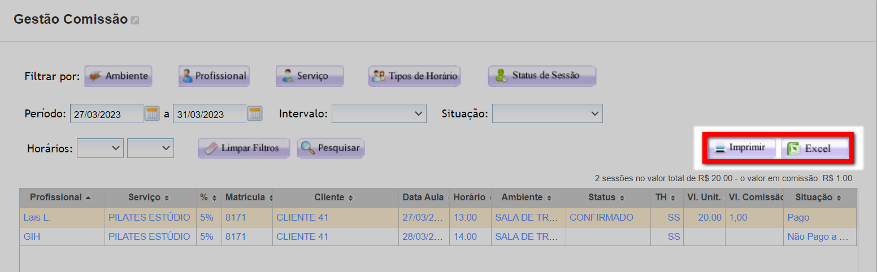Open external link icon beside Gestão Comissão

click(x=135, y=20)
